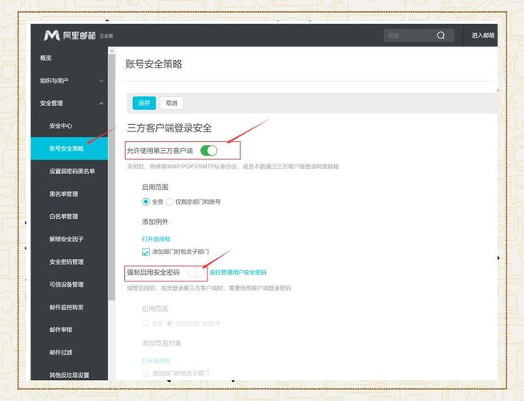The width and height of the screenshot is (524, 401).
Task: Open 前往管理用户安全密码 link
Action: 238,273
